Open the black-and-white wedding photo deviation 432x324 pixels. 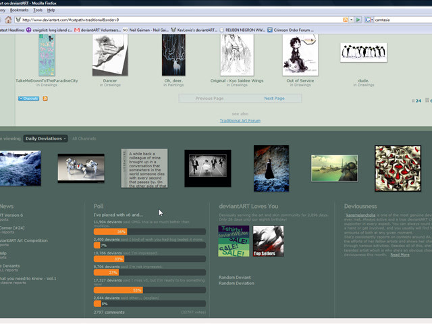click(x=208, y=168)
